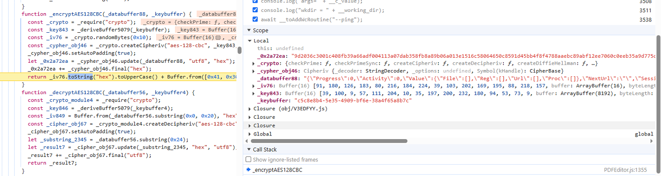661x176 pixels.
Task: Expand the _crypto object entry
Action: click(x=254, y=64)
